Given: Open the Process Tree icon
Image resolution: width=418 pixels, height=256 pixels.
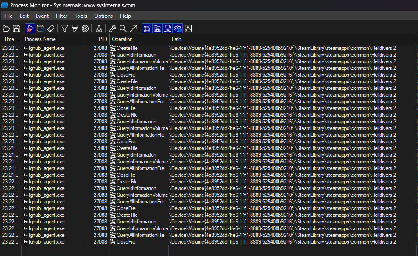Looking at the screenshot, I should [x=99, y=28].
